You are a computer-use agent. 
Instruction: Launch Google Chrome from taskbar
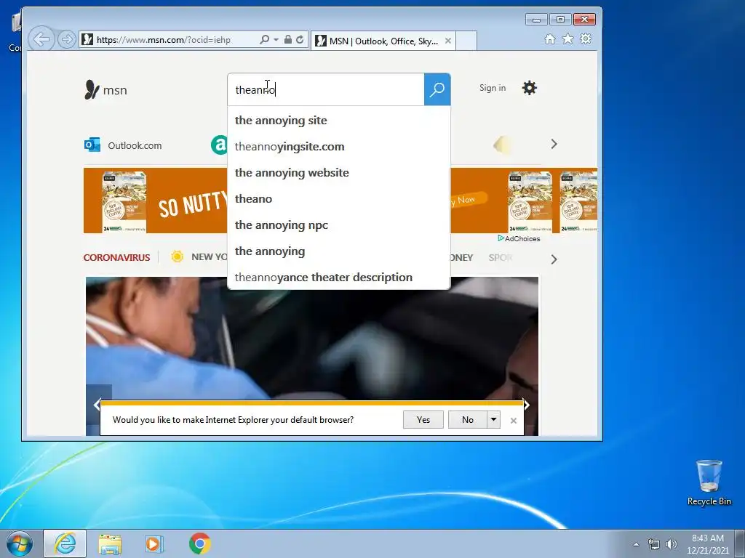200,543
